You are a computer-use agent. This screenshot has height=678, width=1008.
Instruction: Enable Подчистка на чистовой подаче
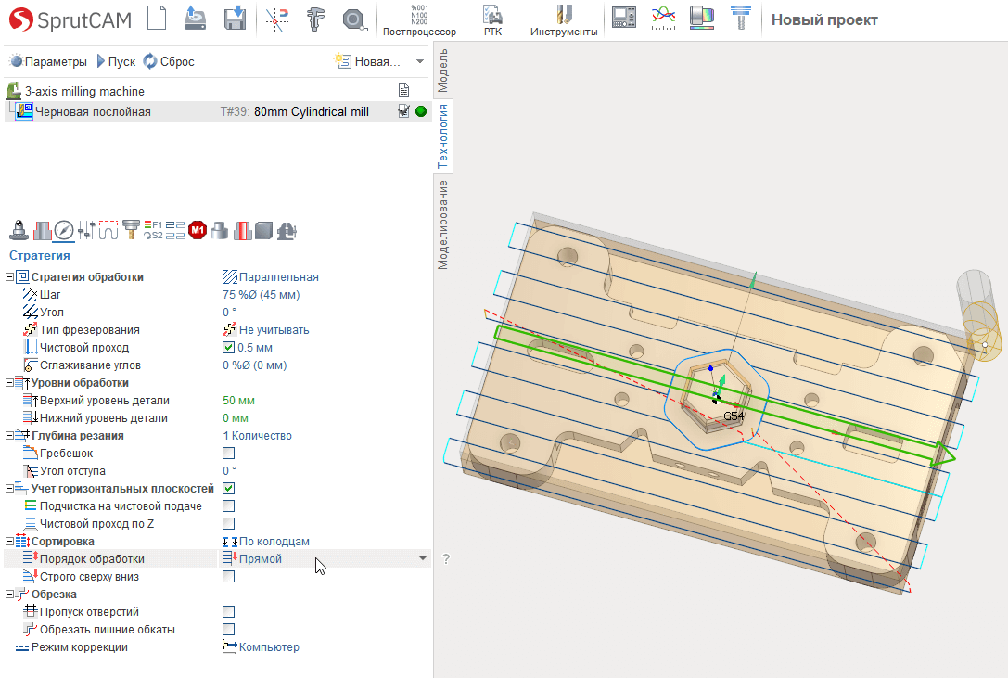[228, 506]
